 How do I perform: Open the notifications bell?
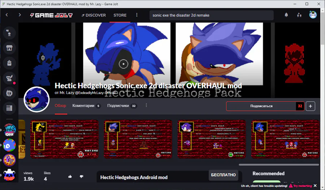coord(286,15)
